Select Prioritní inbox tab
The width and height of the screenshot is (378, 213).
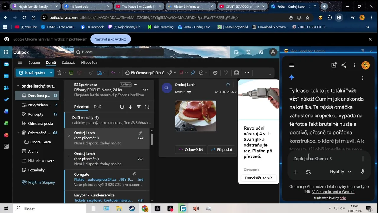[82, 107]
